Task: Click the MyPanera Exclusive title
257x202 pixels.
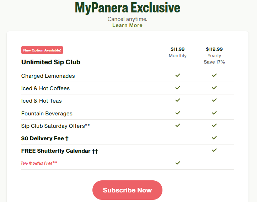Action: [x=127, y=8]
